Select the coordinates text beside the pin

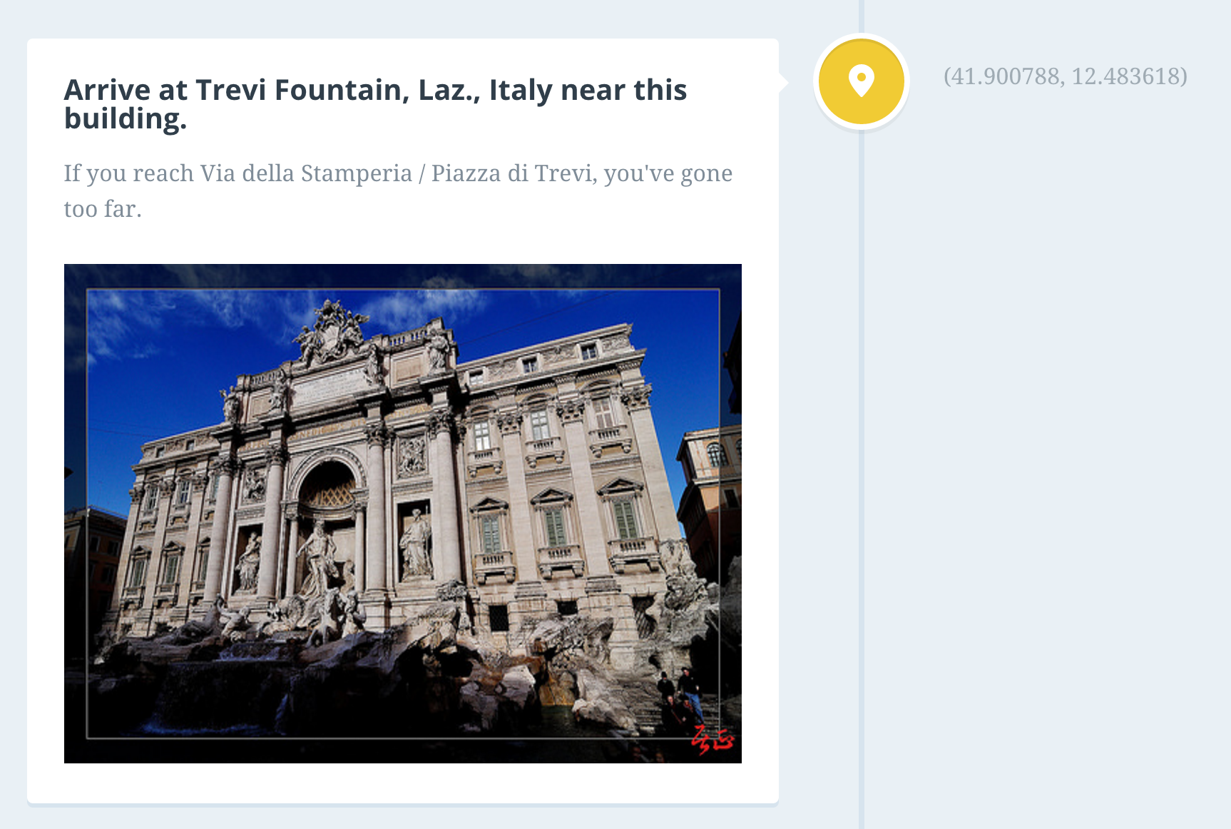pos(1066,76)
